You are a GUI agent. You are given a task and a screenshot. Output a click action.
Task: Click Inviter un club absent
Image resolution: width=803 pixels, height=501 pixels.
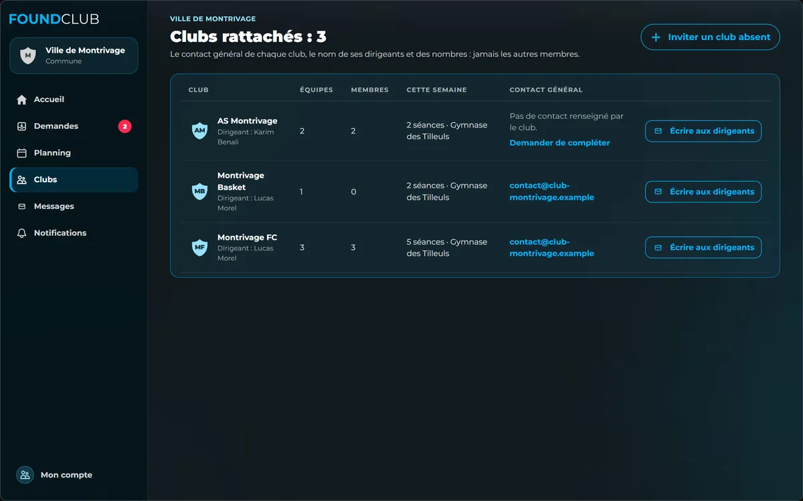click(x=710, y=37)
